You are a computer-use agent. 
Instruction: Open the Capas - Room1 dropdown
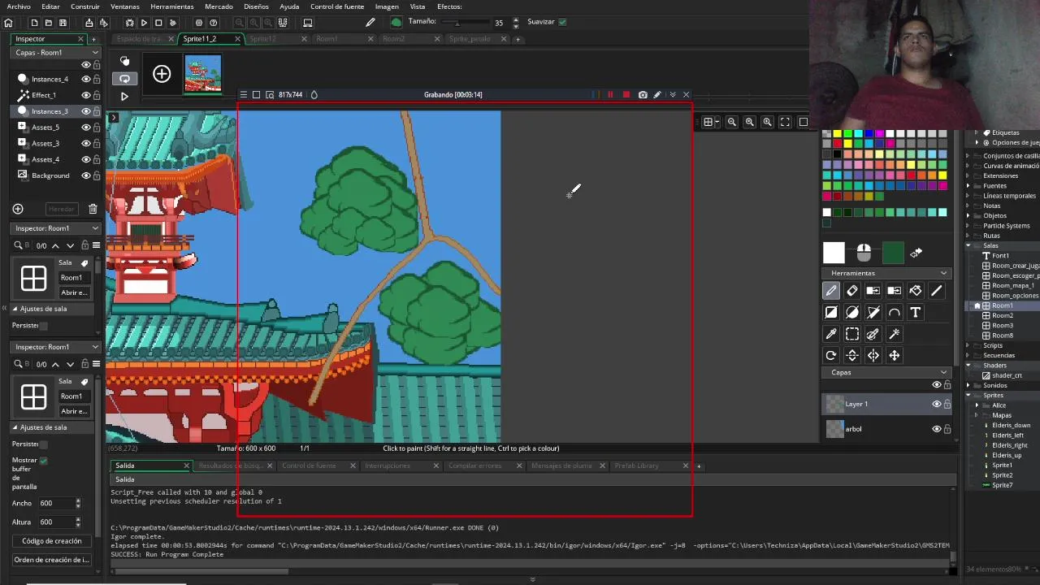coord(55,52)
